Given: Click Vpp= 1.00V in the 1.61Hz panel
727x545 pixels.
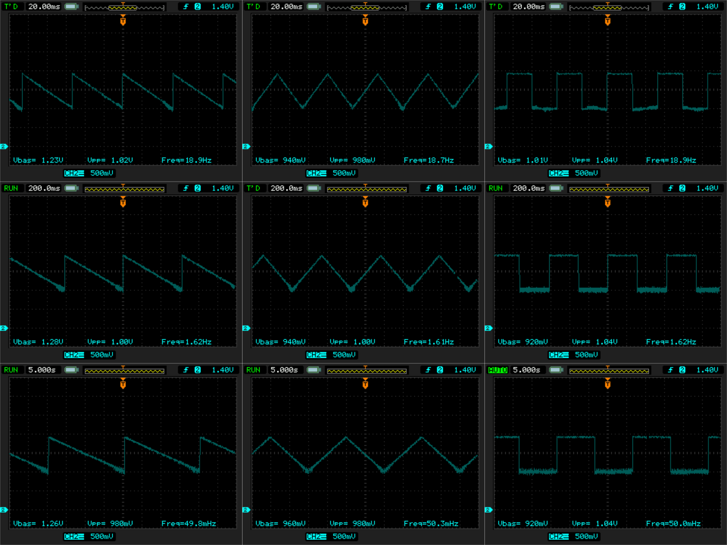Looking at the screenshot, I should [x=353, y=342].
